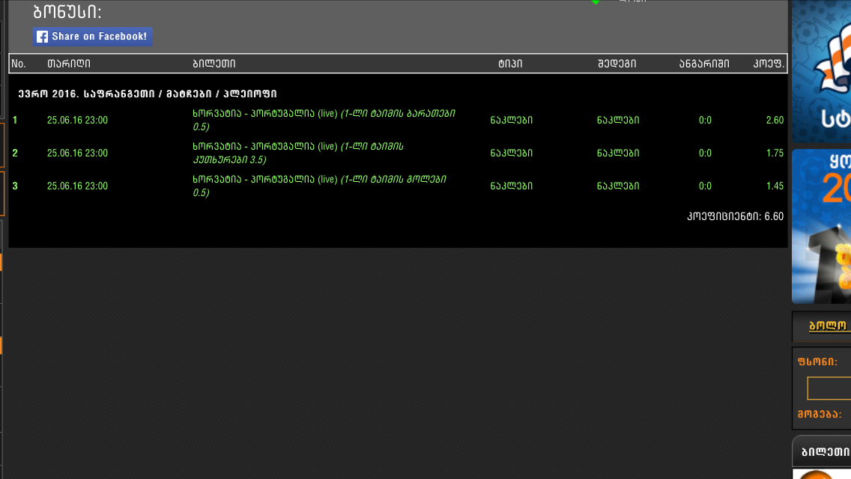Click the 'ბონუსი:' label
Screen dimensions: 851x479
click(67, 11)
